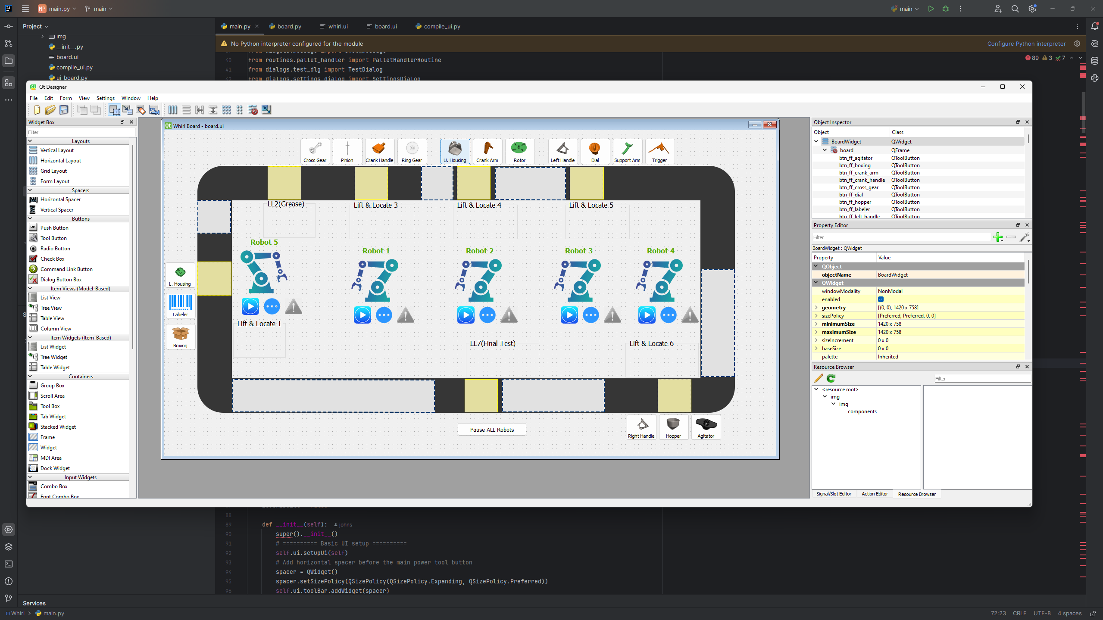This screenshot has width=1103, height=620.
Task: Collapse BoardWidget in Object Inspector
Action: 816,141
